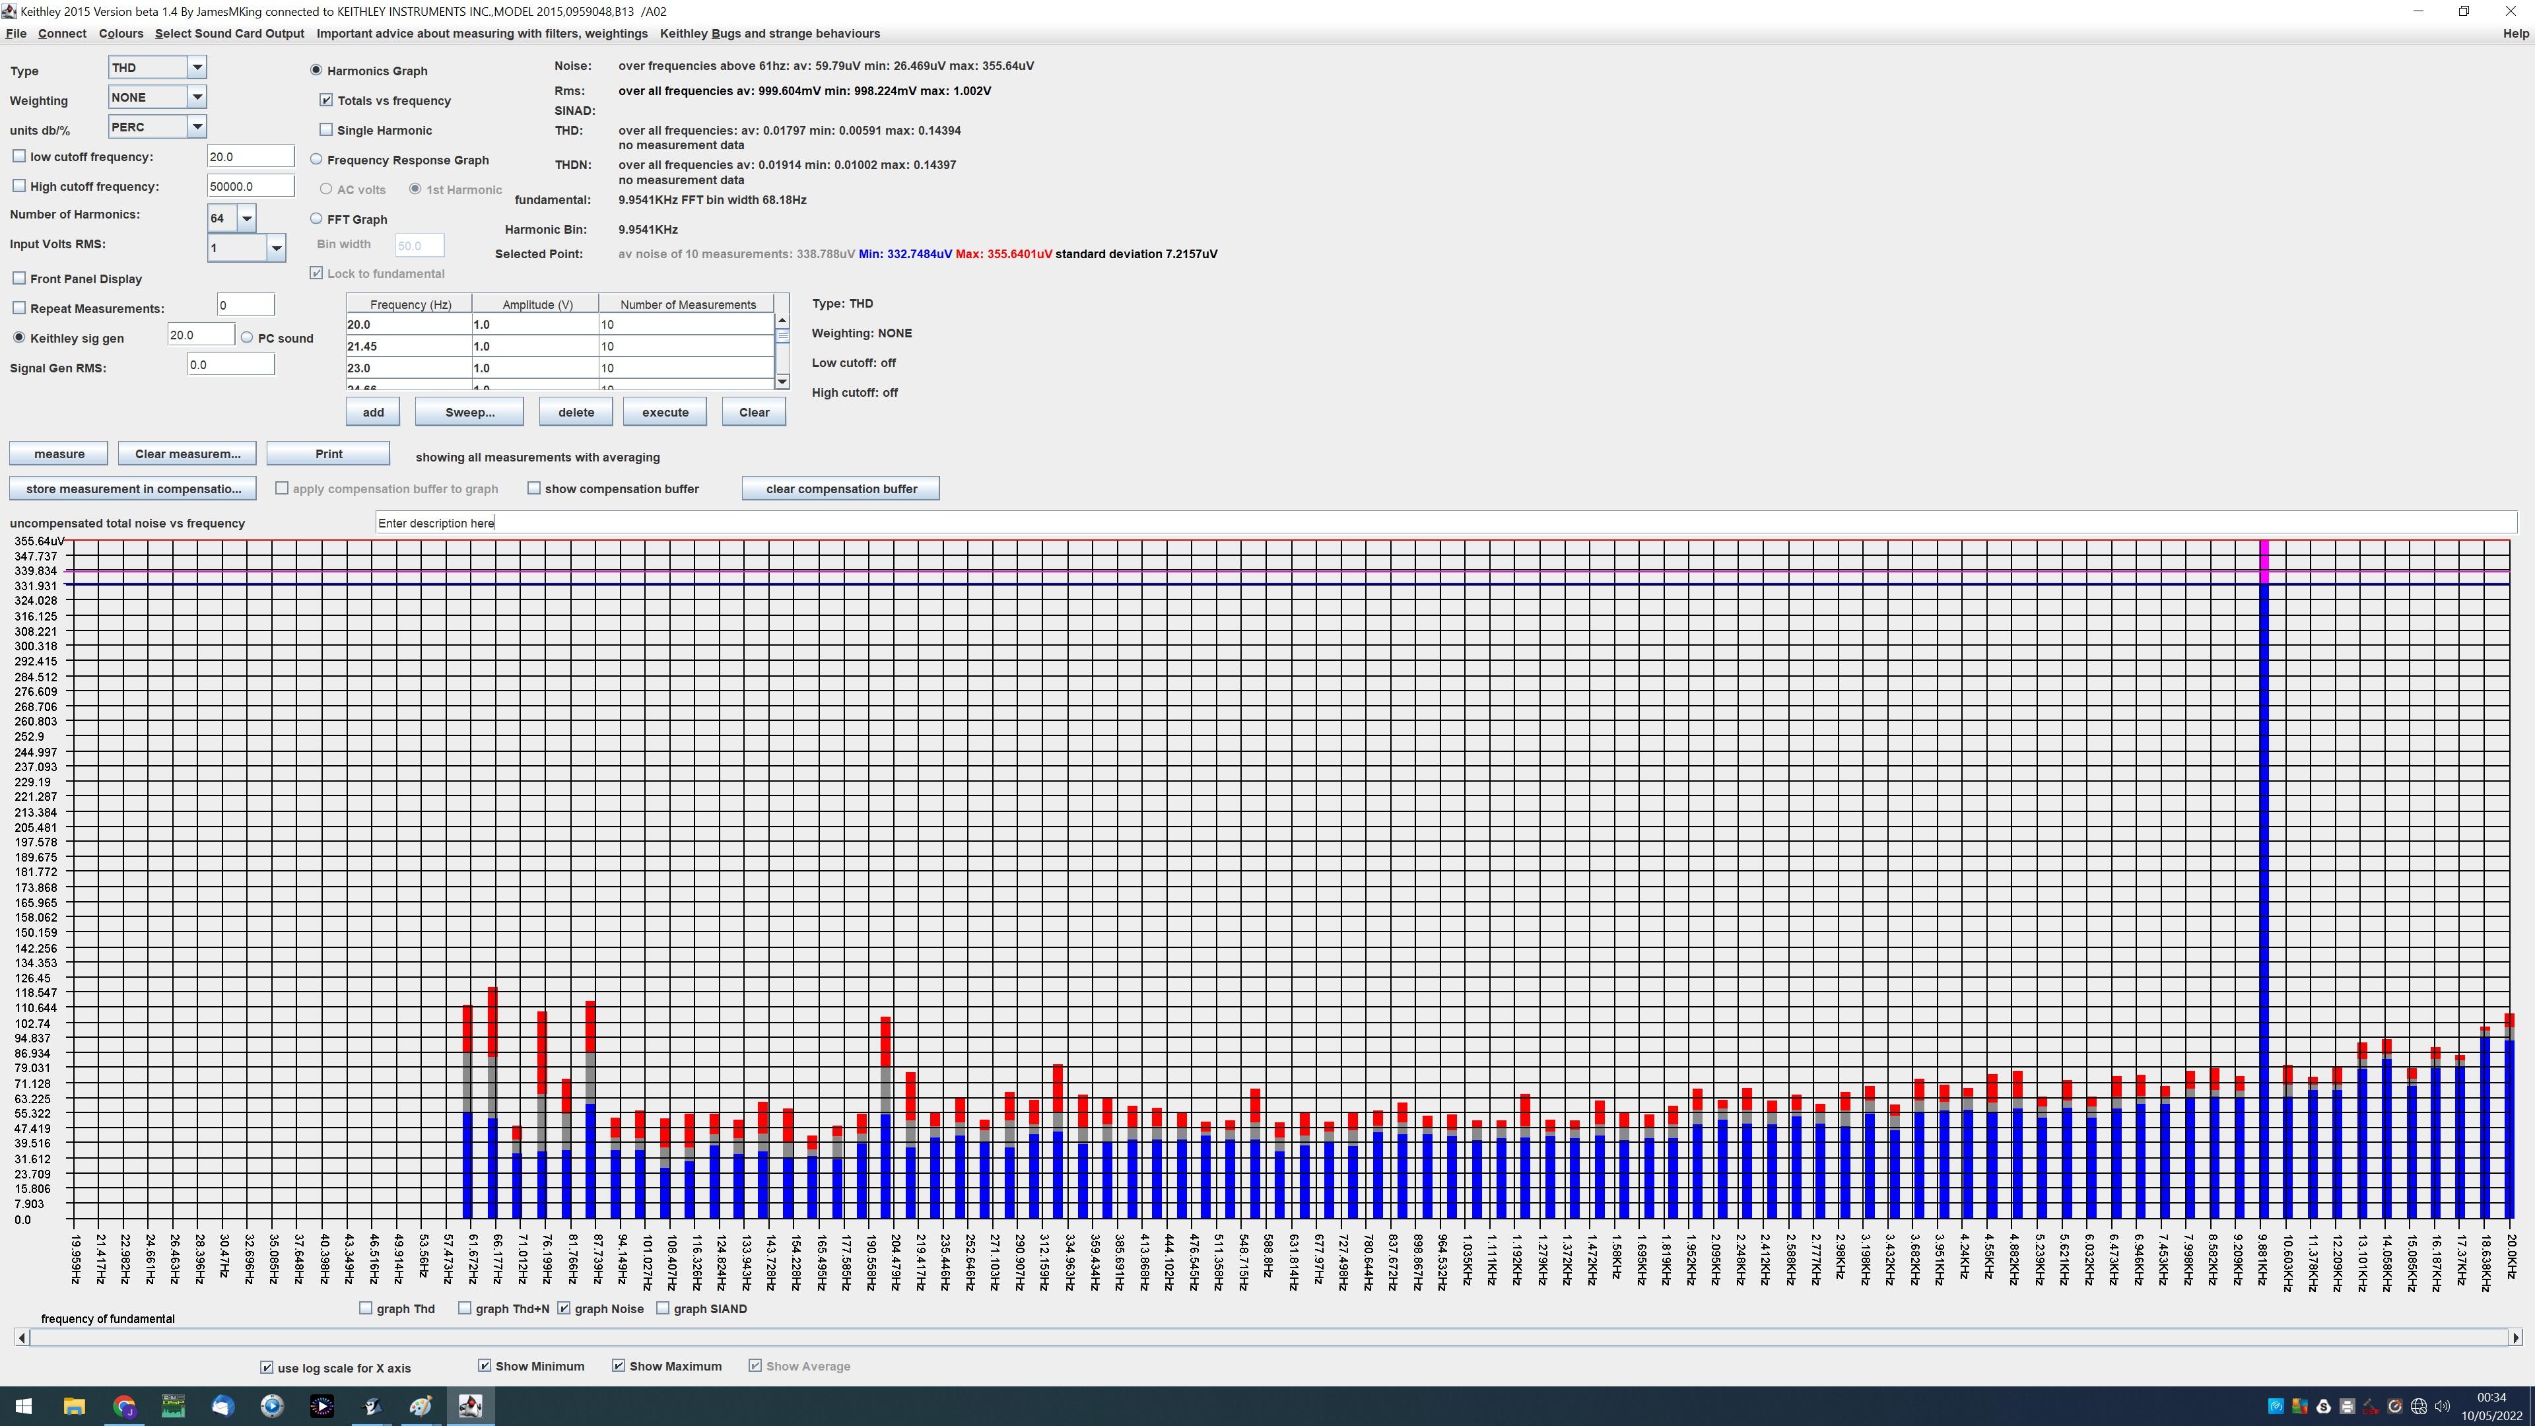Open Select Sound Card Output menu

tap(229, 34)
